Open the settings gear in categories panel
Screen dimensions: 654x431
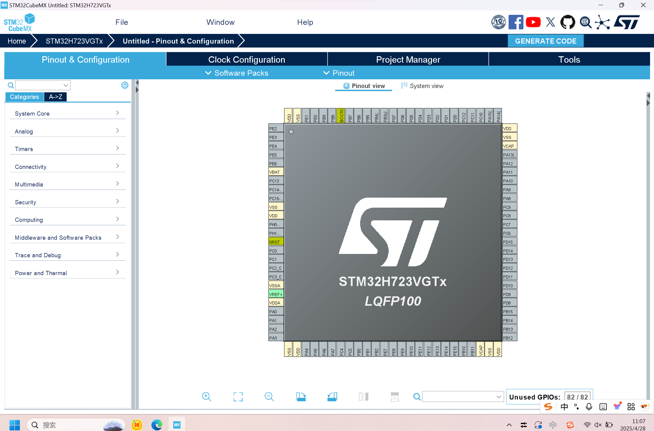(124, 85)
